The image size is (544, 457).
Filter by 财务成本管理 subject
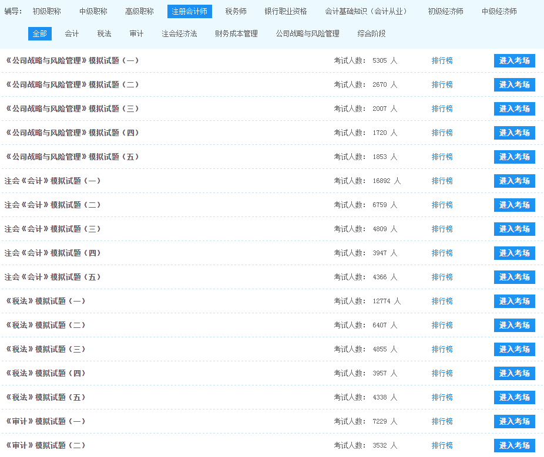coord(236,33)
